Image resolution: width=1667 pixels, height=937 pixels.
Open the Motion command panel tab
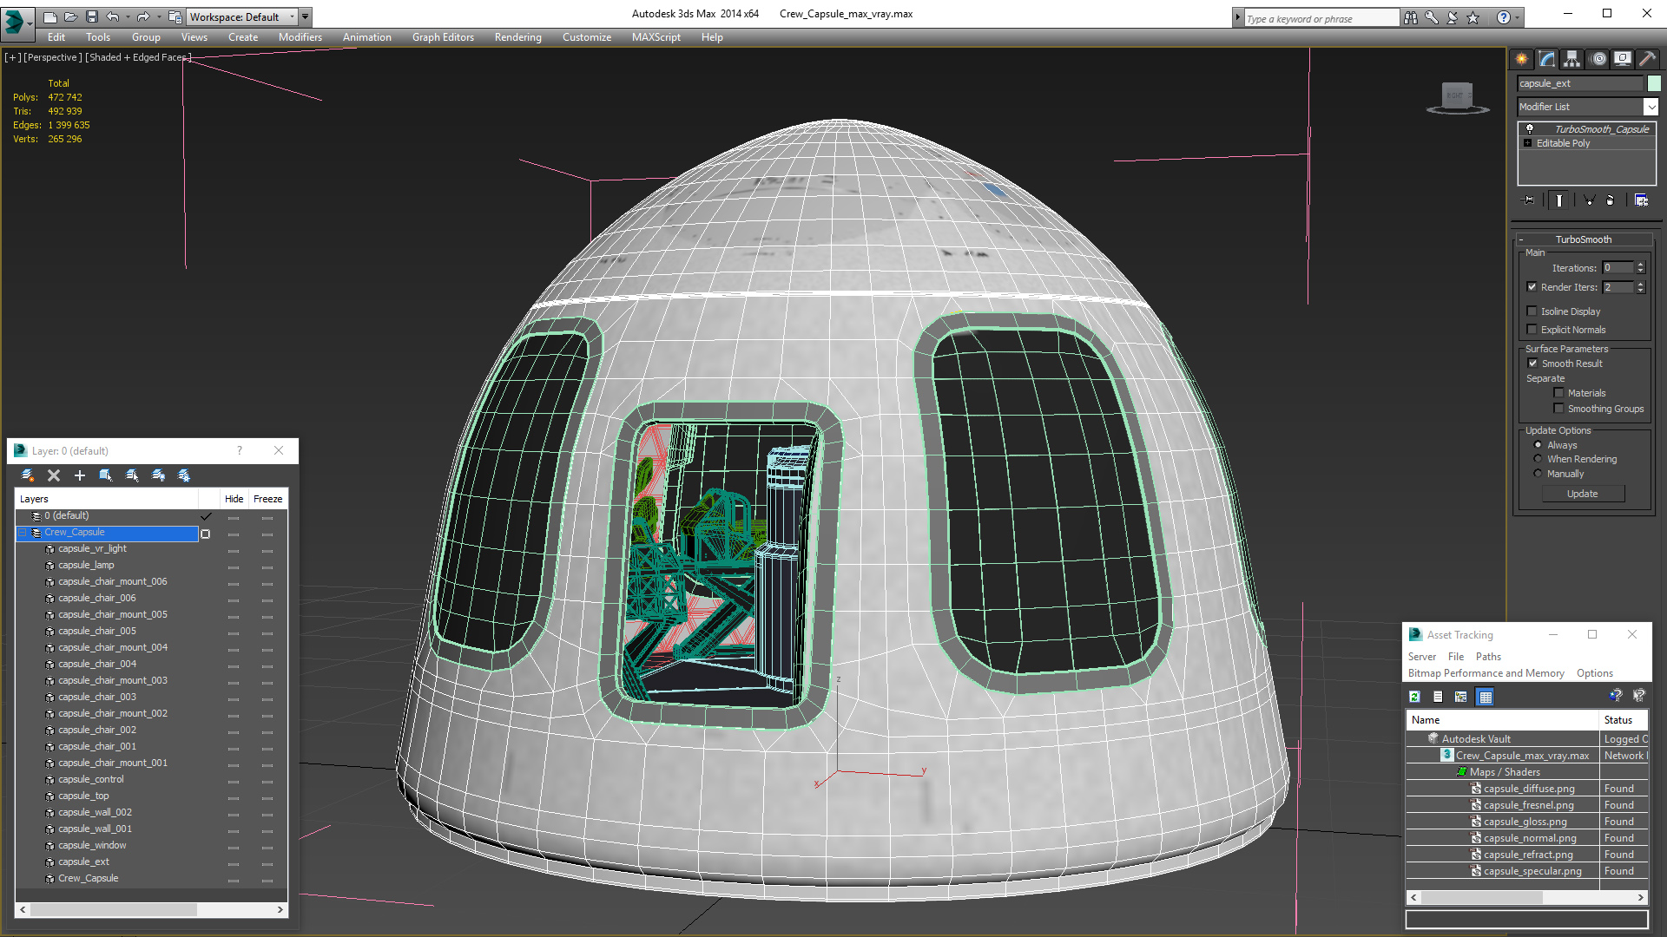(1598, 59)
